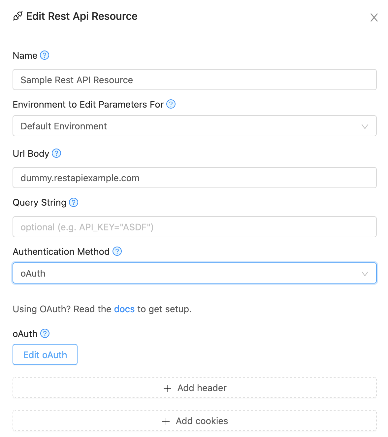Click the help icon beside oAuth label
388x437 pixels.
point(45,333)
